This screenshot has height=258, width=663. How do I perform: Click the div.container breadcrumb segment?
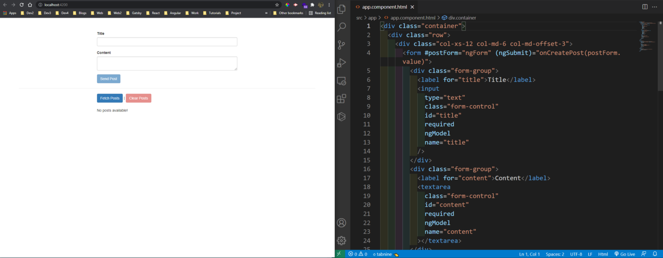click(459, 17)
